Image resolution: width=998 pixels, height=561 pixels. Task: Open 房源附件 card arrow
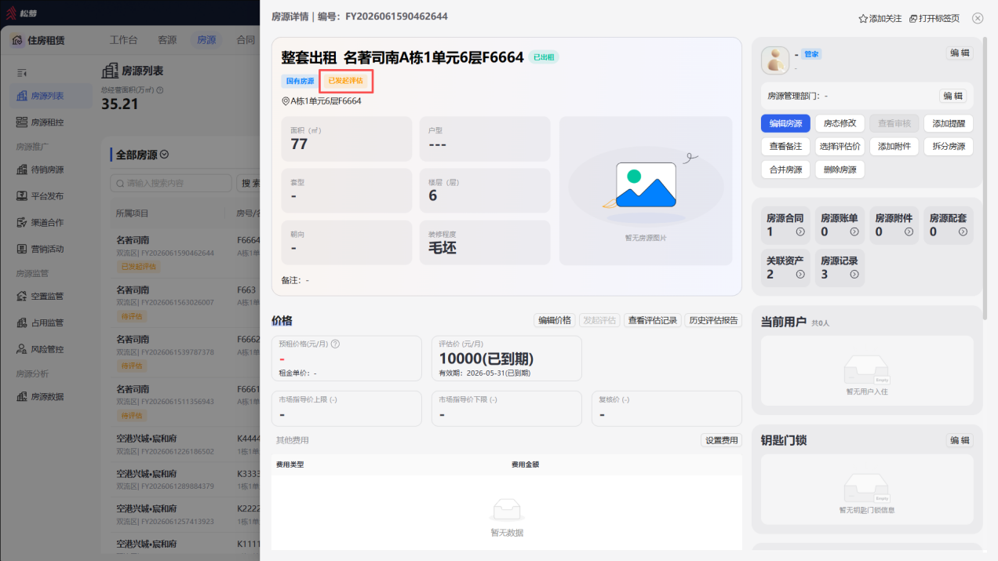(909, 231)
